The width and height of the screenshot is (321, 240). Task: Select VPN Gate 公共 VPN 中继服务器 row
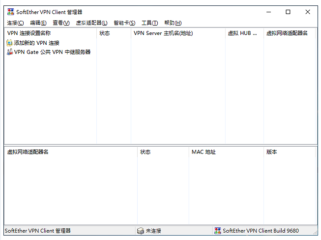(49, 52)
